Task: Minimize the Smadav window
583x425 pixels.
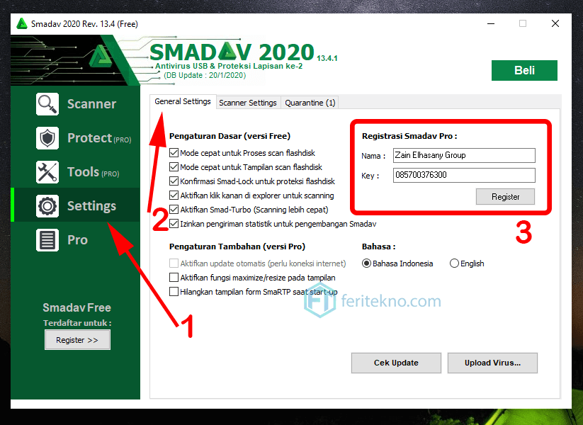Action: point(491,24)
